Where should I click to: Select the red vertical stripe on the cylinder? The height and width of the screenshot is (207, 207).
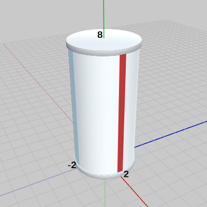[x=122, y=113]
